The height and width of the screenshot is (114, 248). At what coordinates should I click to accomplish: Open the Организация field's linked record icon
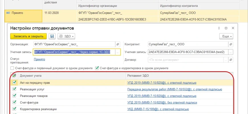(118, 44)
